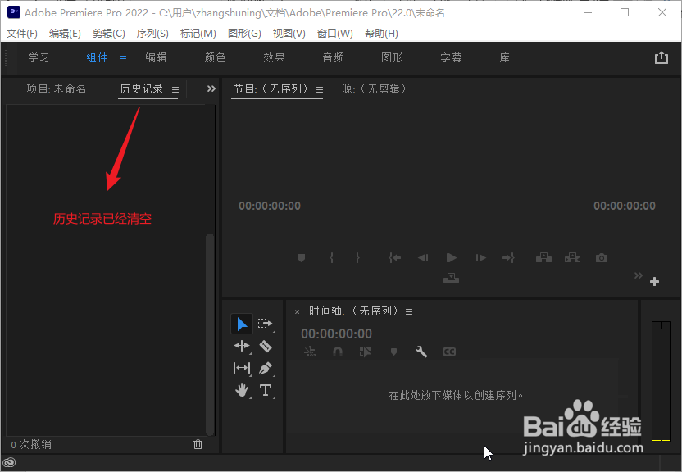Open the Creative Cloud status icon

click(x=9, y=462)
